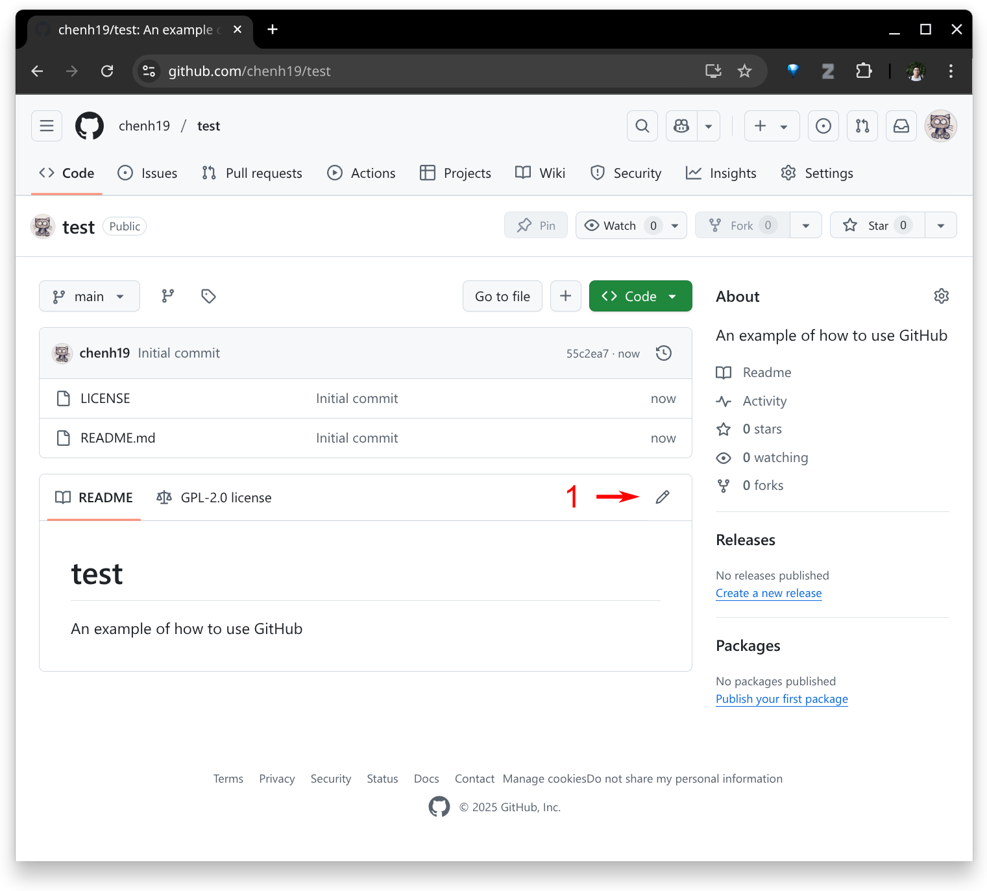
Task: Open the Chrome three-dot menu
Action: click(x=951, y=71)
